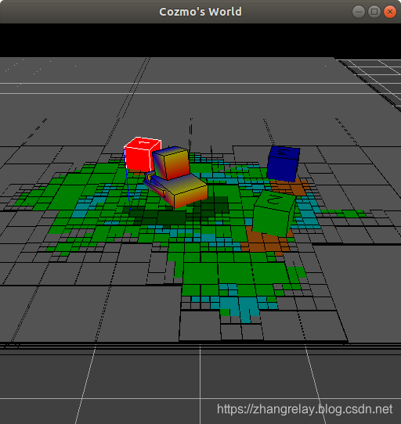This screenshot has height=424, width=401.
Task: Click the green cube numbered 2
Action: 274,214
